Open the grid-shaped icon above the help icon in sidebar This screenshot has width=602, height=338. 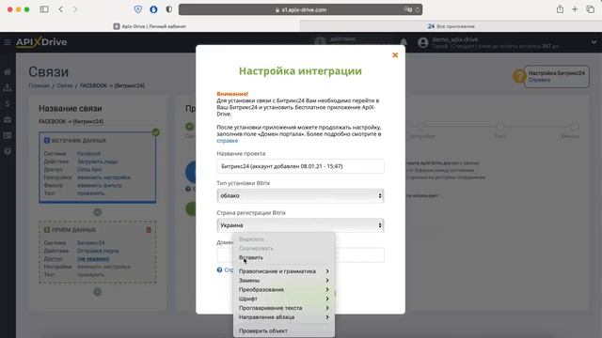coord(8,135)
